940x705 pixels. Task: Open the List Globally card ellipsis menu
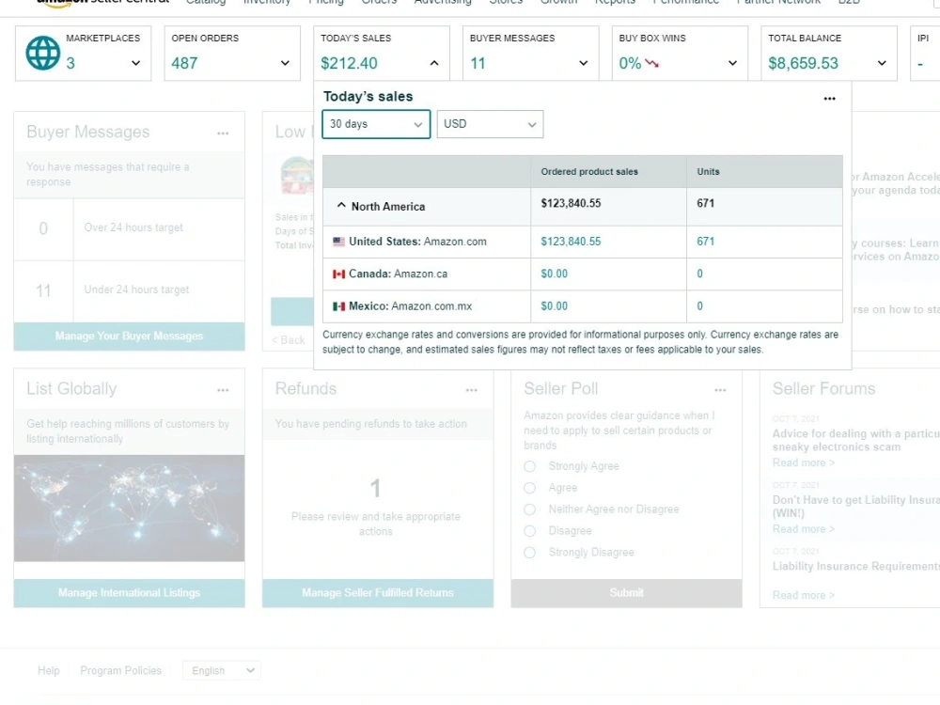(223, 390)
